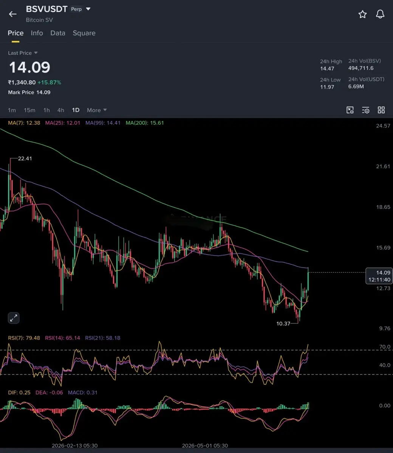Click the +15.87% change value
The height and width of the screenshot is (453, 393).
[x=49, y=82]
